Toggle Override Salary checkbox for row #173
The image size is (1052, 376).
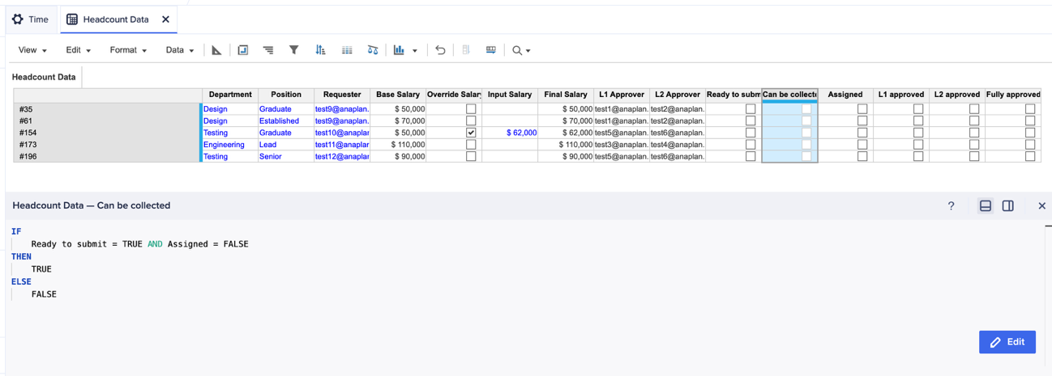point(471,145)
